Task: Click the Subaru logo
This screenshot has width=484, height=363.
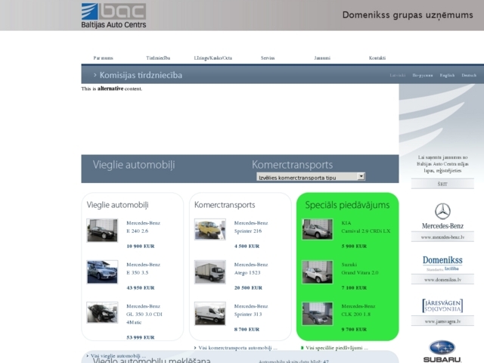Action: click(x=442, y=351)
